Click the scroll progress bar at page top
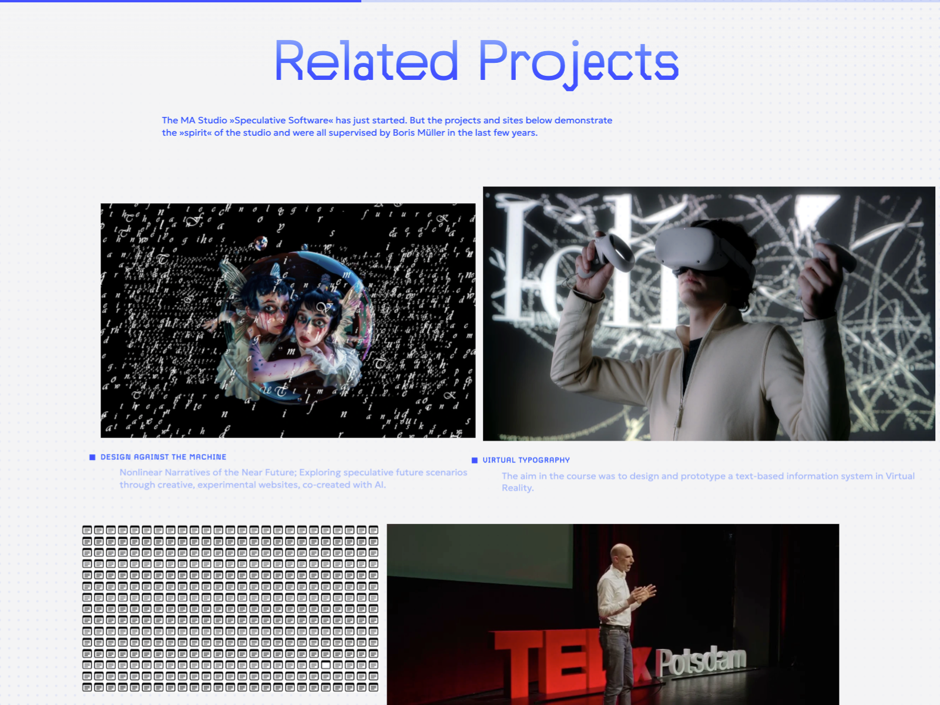Viewport: 940px width, 705px height. [180, 1]
